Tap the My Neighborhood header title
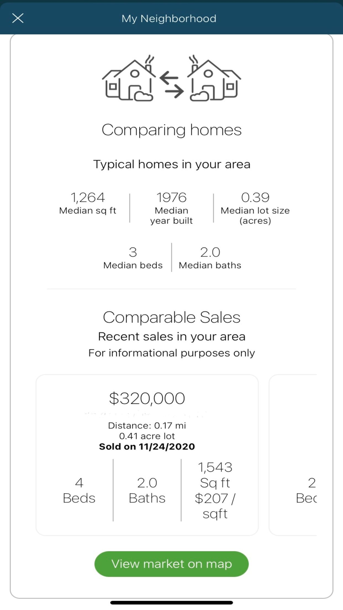This screenshot has width=343, height=610. pos(169,19)
